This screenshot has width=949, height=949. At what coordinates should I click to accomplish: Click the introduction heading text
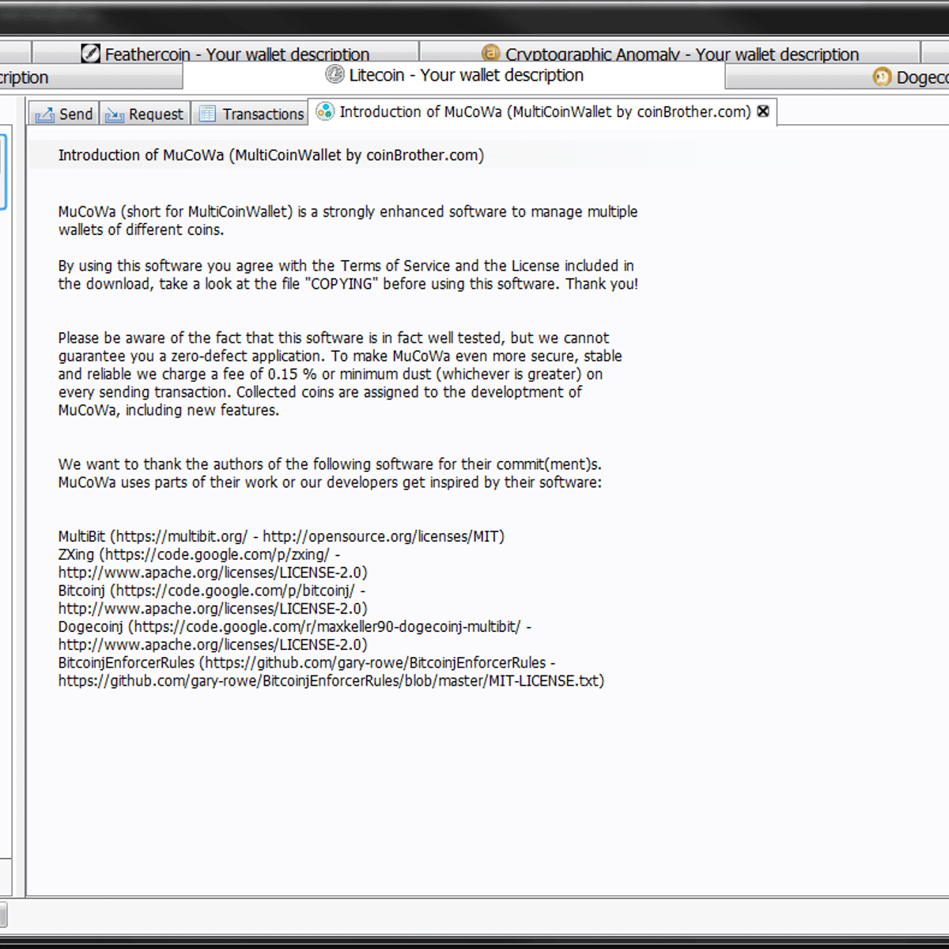pos(271,155)
